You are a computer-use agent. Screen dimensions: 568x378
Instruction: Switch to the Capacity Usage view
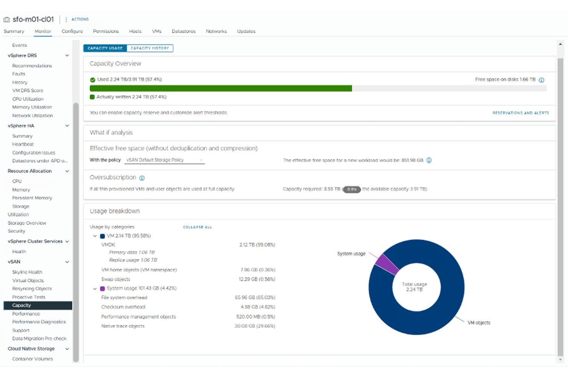105,48
